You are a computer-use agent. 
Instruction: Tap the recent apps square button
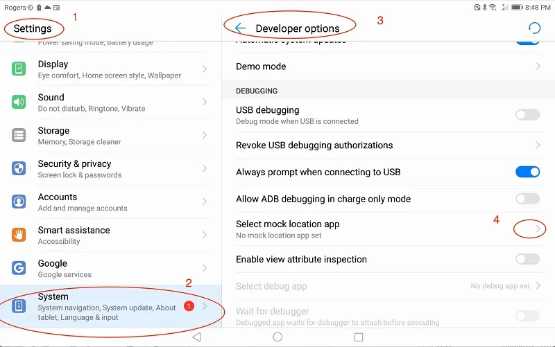click(x=359, y=337)
